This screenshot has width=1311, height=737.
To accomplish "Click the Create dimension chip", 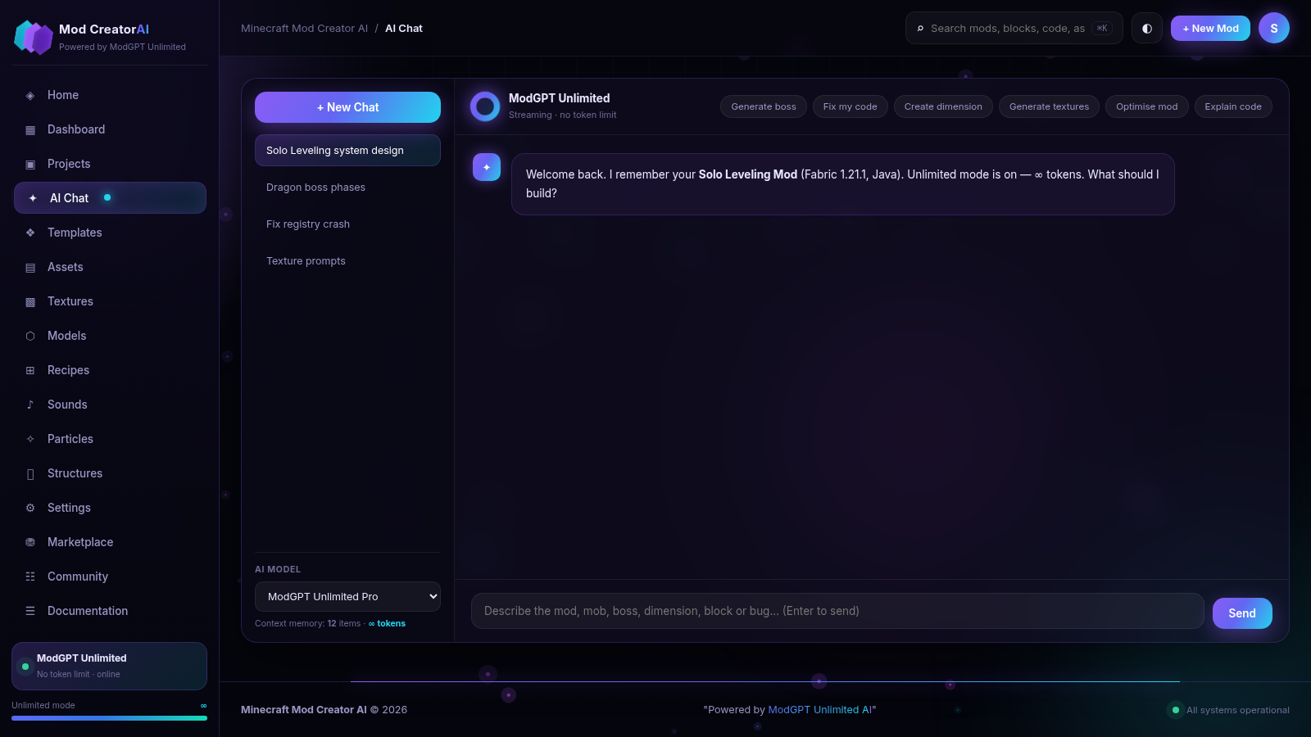I will point(943,106).
